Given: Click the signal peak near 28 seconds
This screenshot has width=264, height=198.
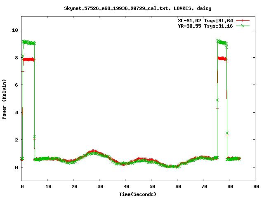Looking at the screenshot, I should [94, 151].
